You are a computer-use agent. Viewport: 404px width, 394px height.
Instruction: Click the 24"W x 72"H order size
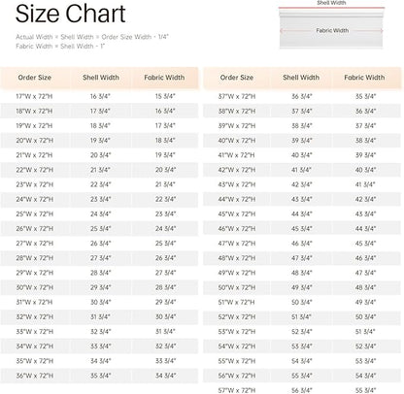35,199
